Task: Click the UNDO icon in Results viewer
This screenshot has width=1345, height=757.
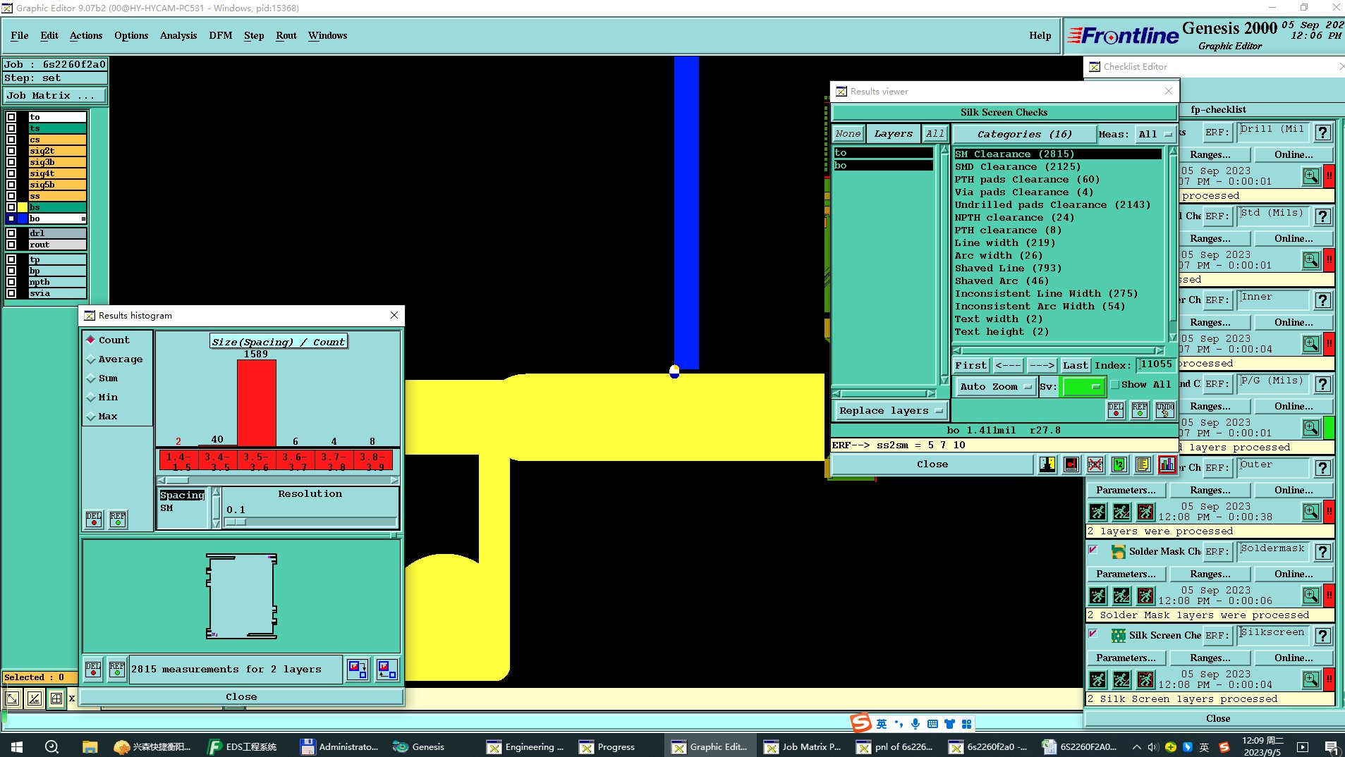Action: pyautogui.click(x=1164, y=410)
